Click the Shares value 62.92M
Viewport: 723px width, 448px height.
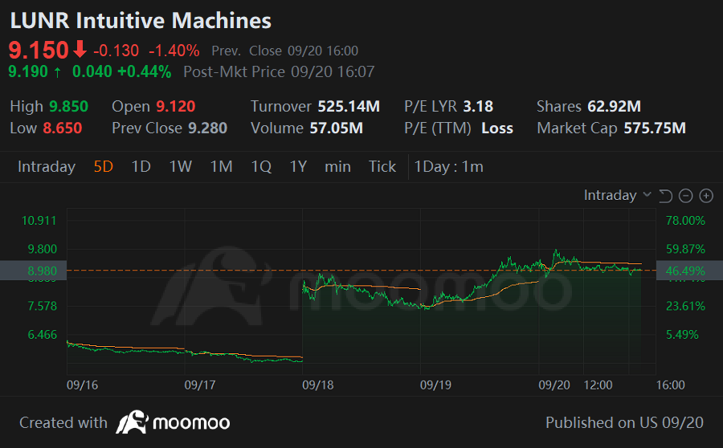pyautogui.click(x=615, y=107)
